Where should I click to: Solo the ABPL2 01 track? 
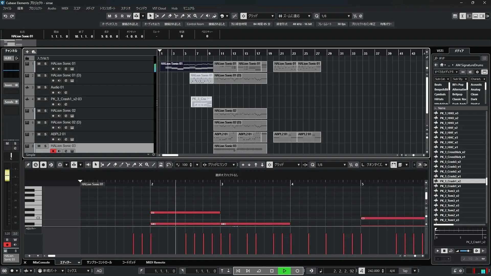coord(45,134)
